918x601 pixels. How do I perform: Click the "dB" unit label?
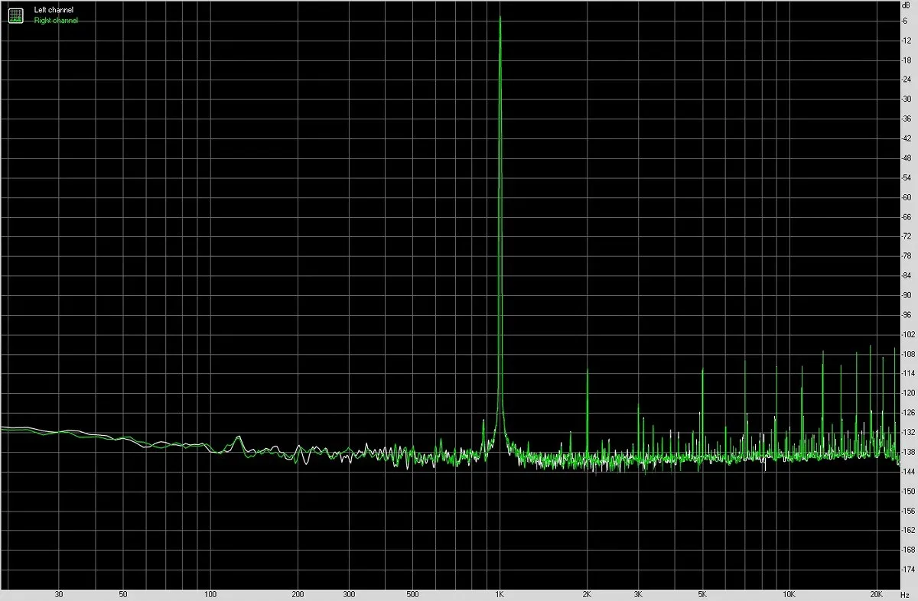click(x=907, y=6)
